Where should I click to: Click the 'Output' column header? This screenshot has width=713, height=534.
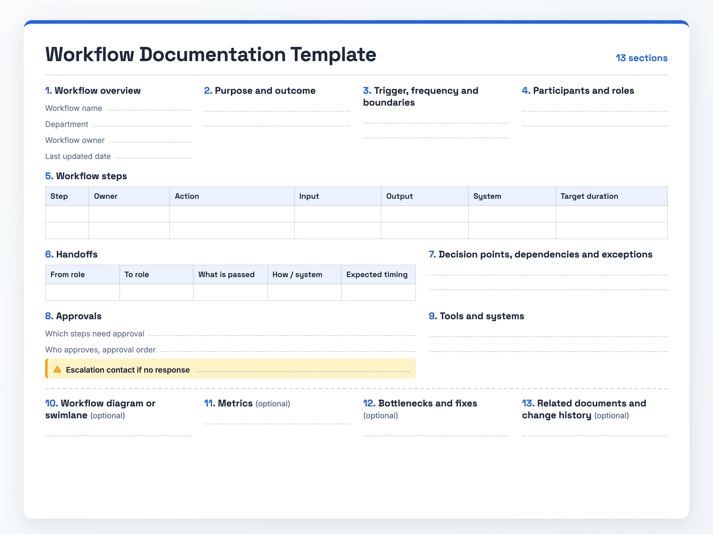coord(425,196)
